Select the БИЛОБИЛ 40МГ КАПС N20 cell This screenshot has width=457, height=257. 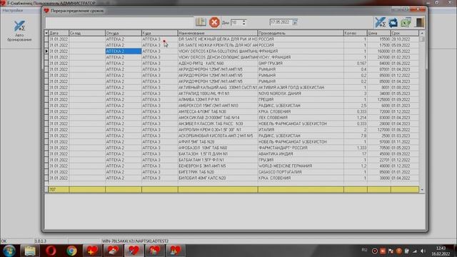click(x=218, y=178)
